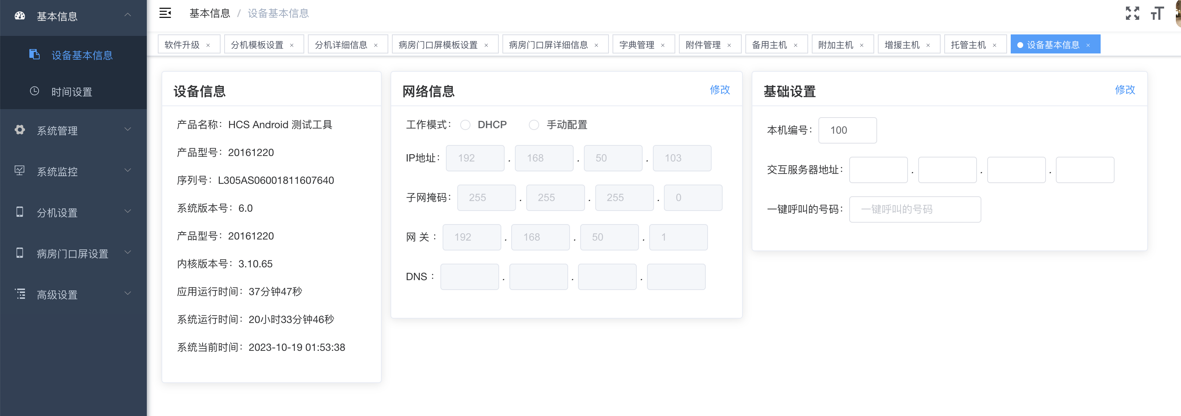This screenshot has width=1181, height=416.
Task: Close the 软件升级 tab
Action: pyautogui.click(x=208, y=45)
